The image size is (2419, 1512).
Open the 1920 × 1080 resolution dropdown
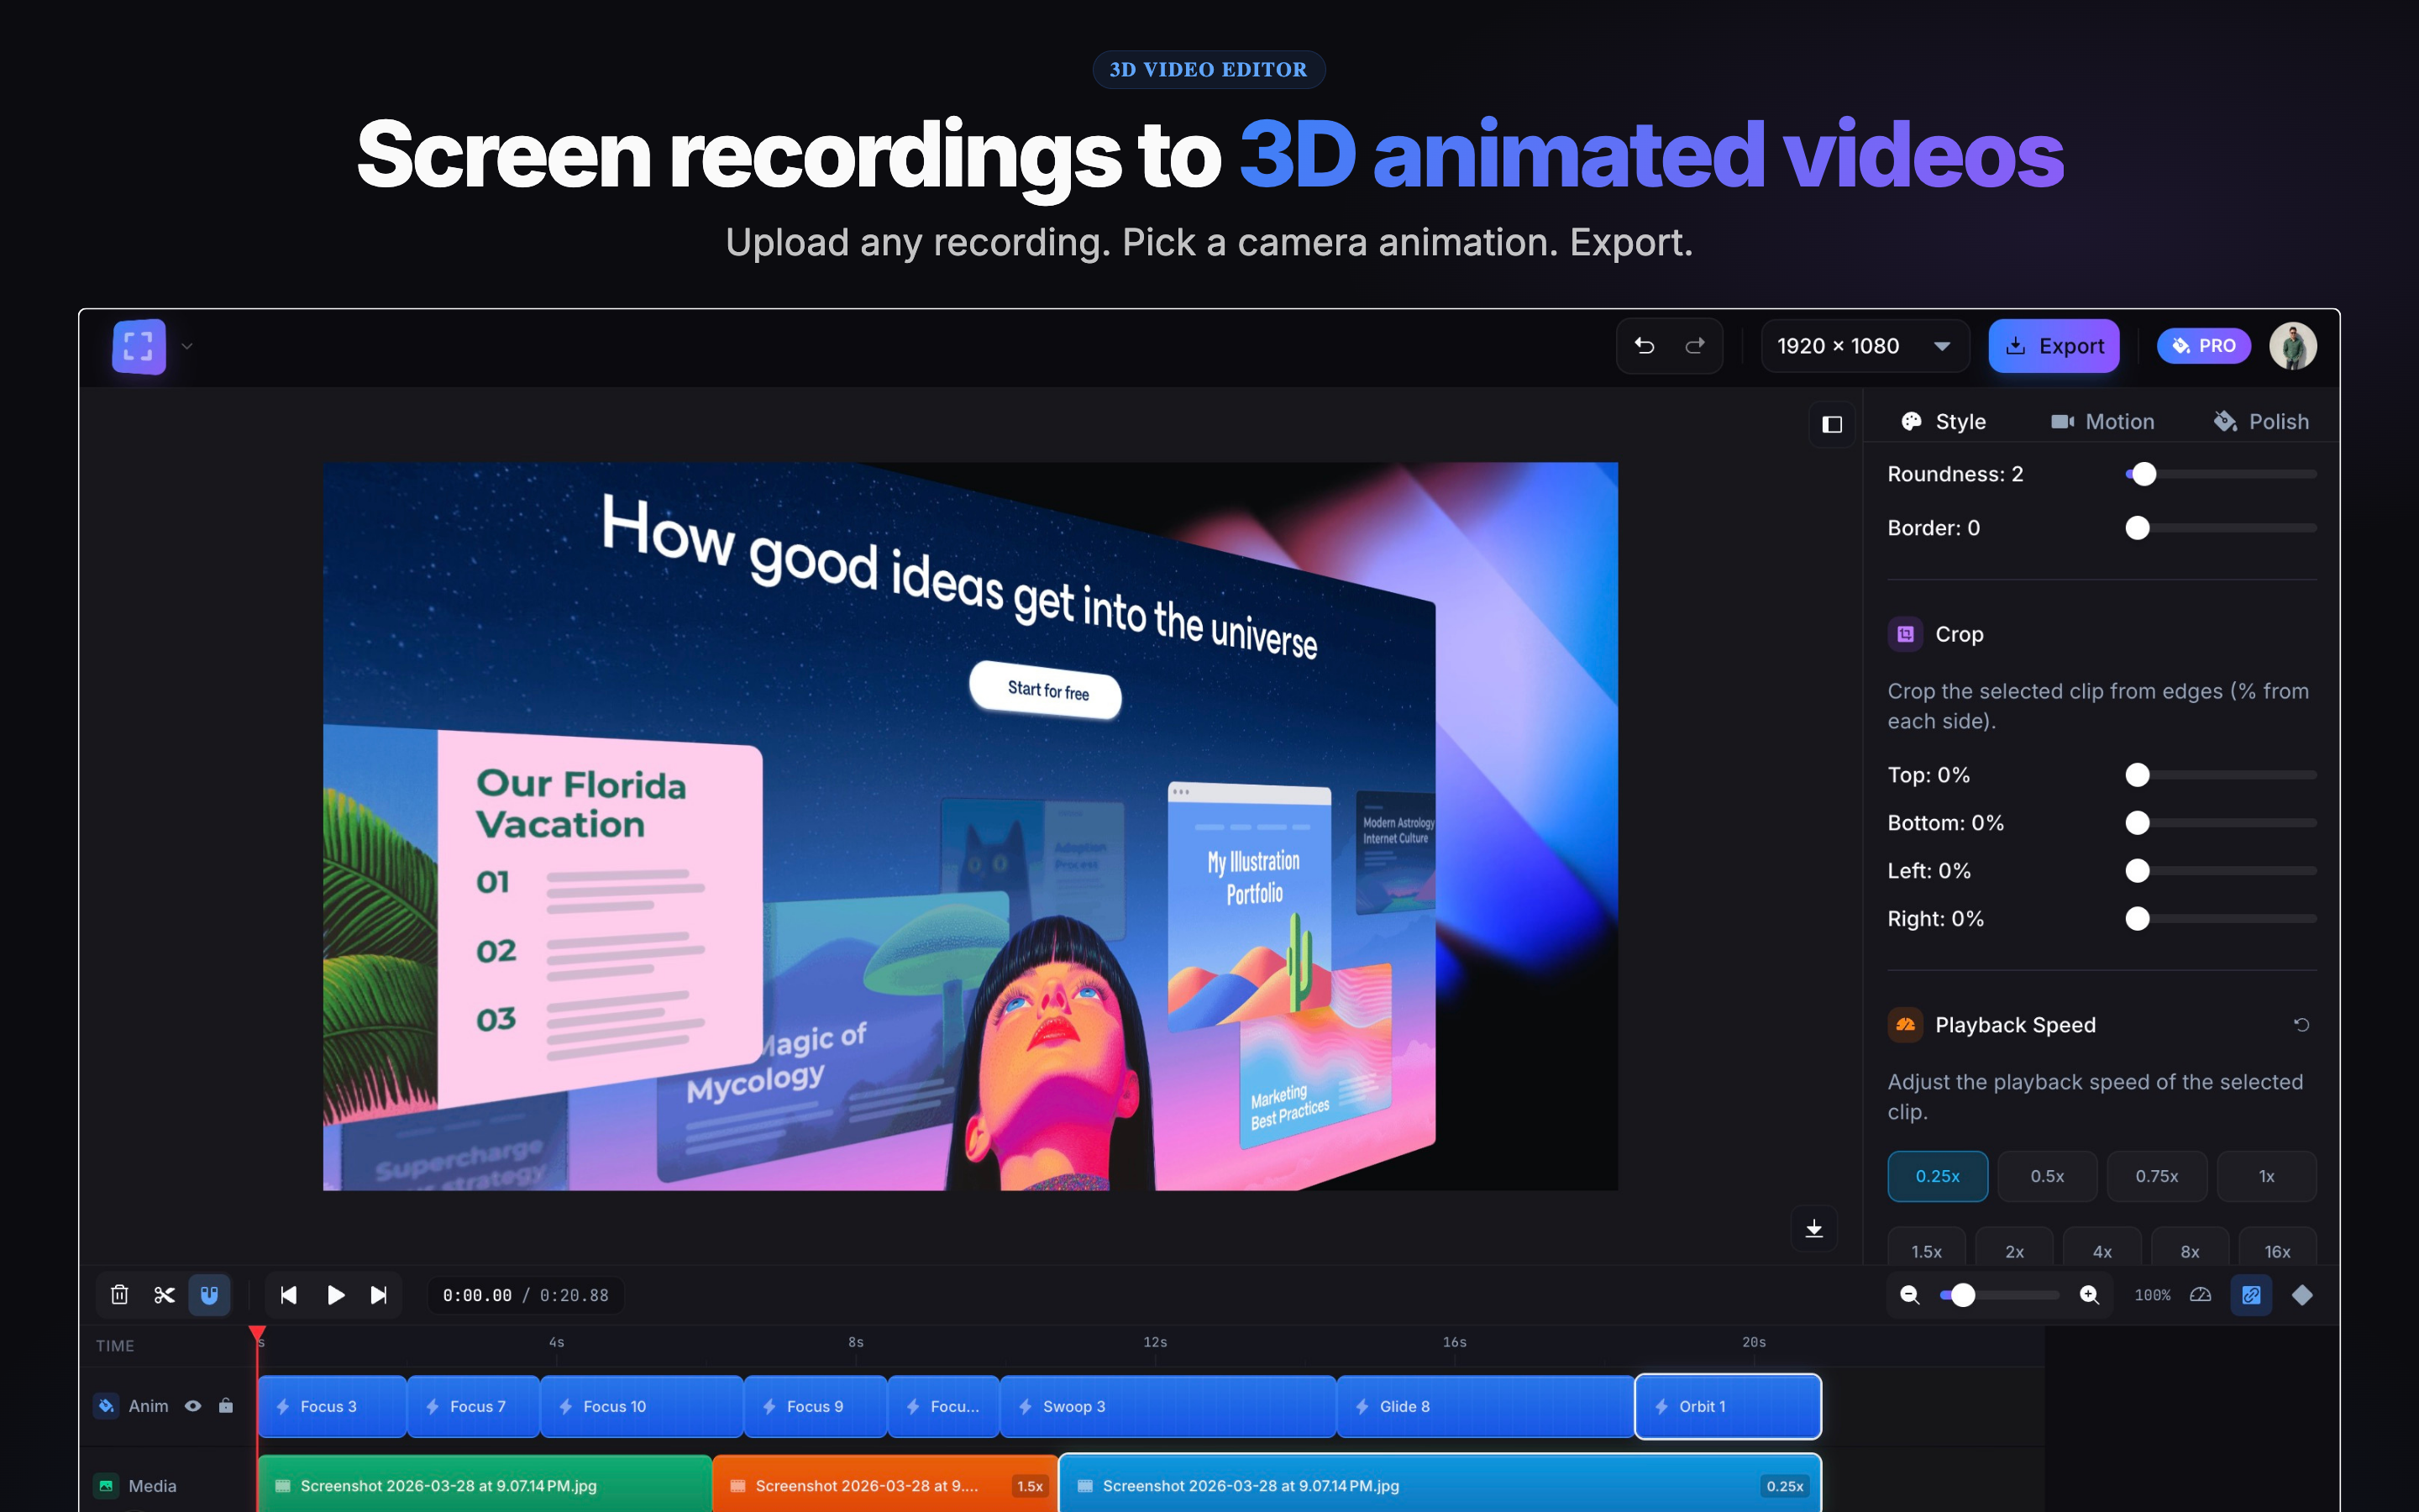(1865, 346)
